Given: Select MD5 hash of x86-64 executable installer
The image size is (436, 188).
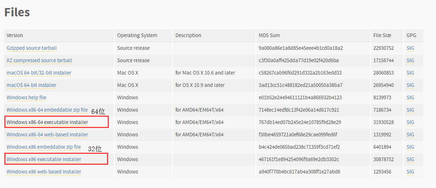Looking at the screenshot, I should (300, 122).
